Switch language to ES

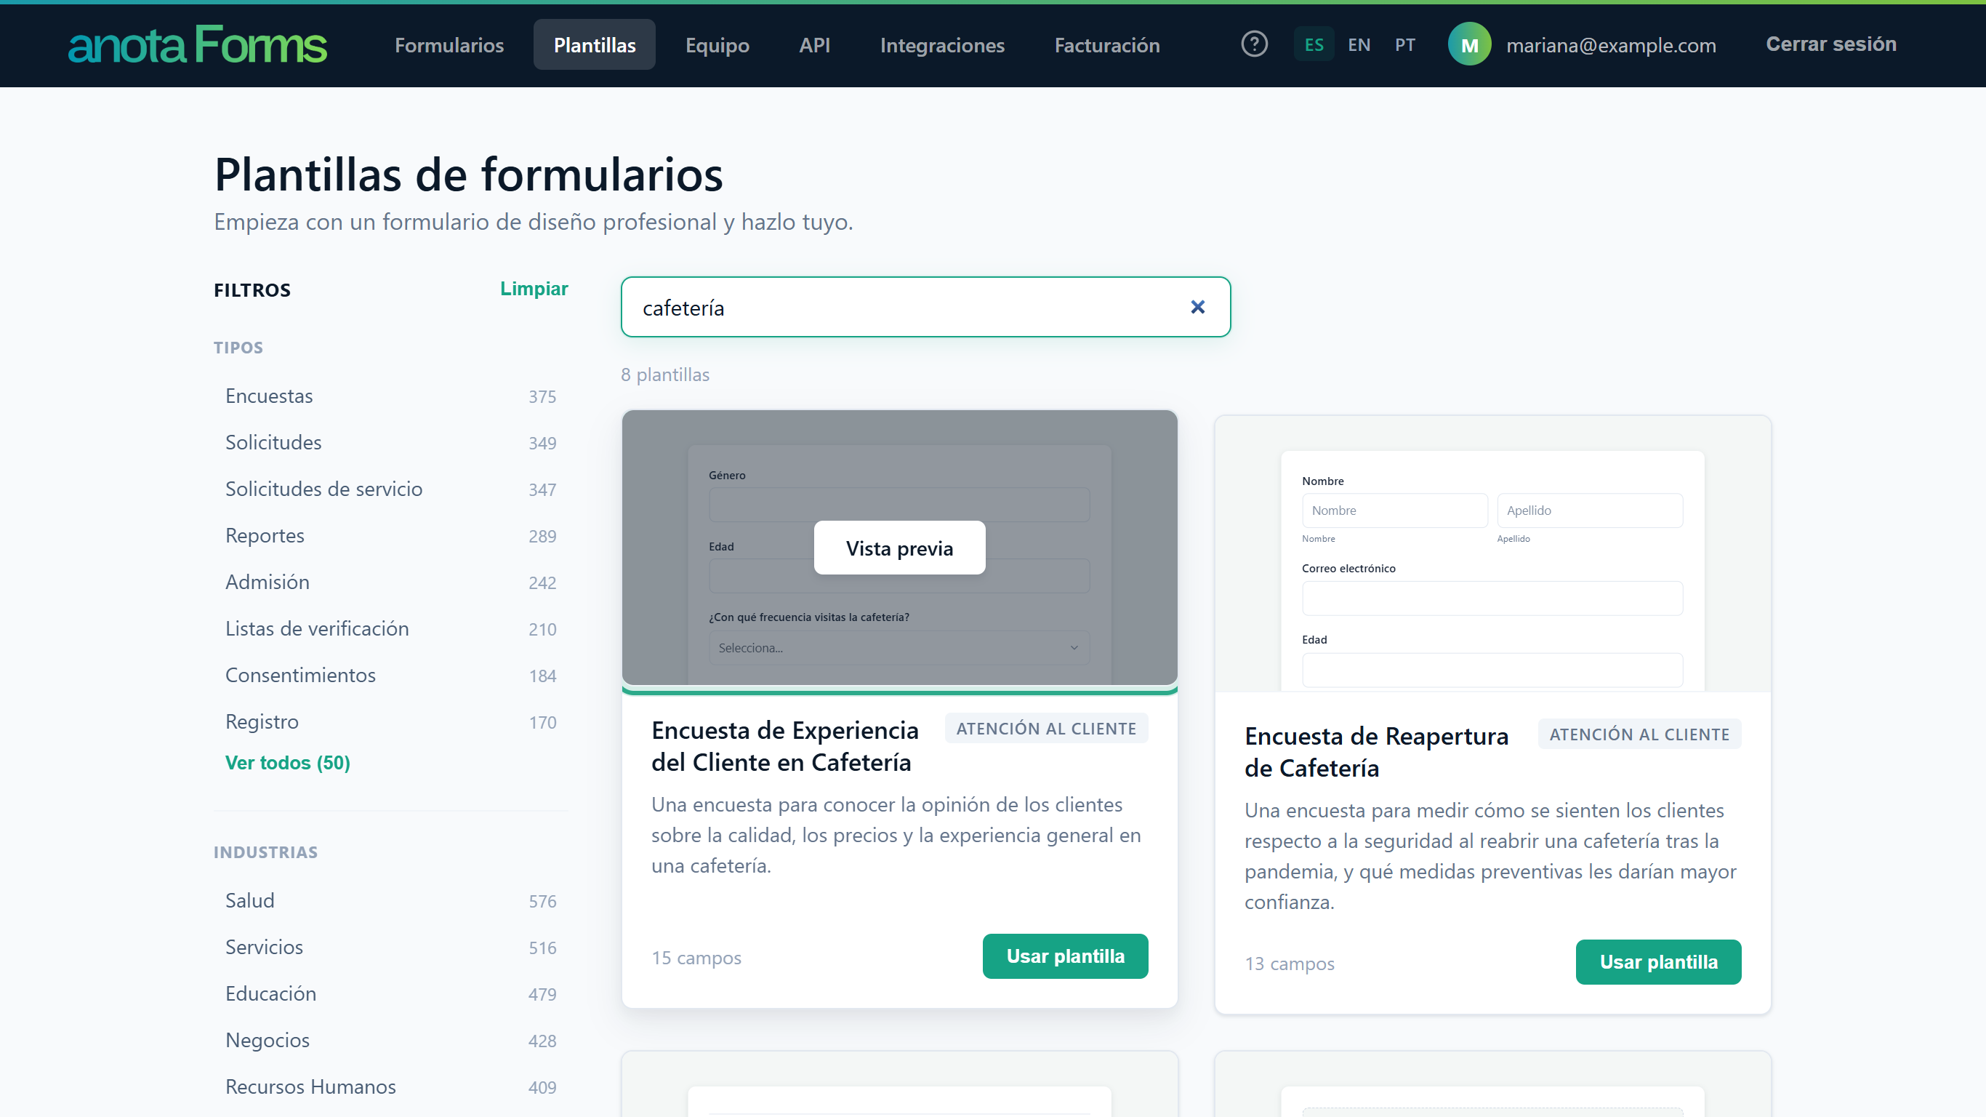tap(1314, 45)
